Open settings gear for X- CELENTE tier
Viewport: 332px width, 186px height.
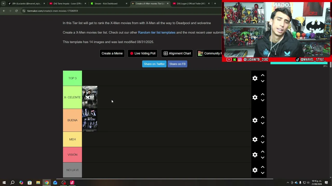pos(255,97)
